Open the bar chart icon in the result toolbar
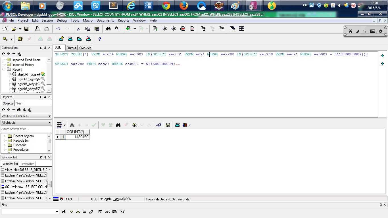The height and width of the screenshot is (218, 388). coord(185,125)
